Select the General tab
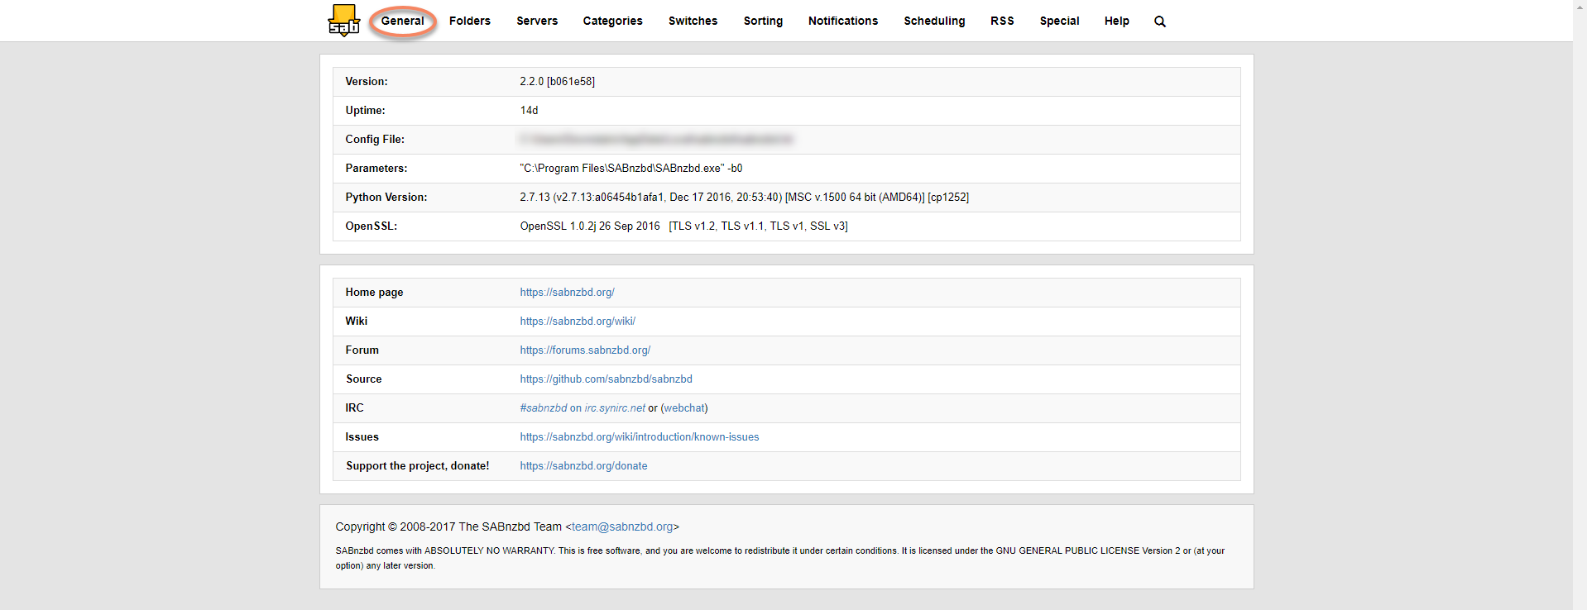Viewport: 1587px width, 610px height. [403, 21]
